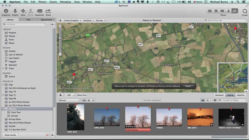This screenshot has width=249, height=140.
Task: Switch to Browser grid view icon
Action: point(210,11)
